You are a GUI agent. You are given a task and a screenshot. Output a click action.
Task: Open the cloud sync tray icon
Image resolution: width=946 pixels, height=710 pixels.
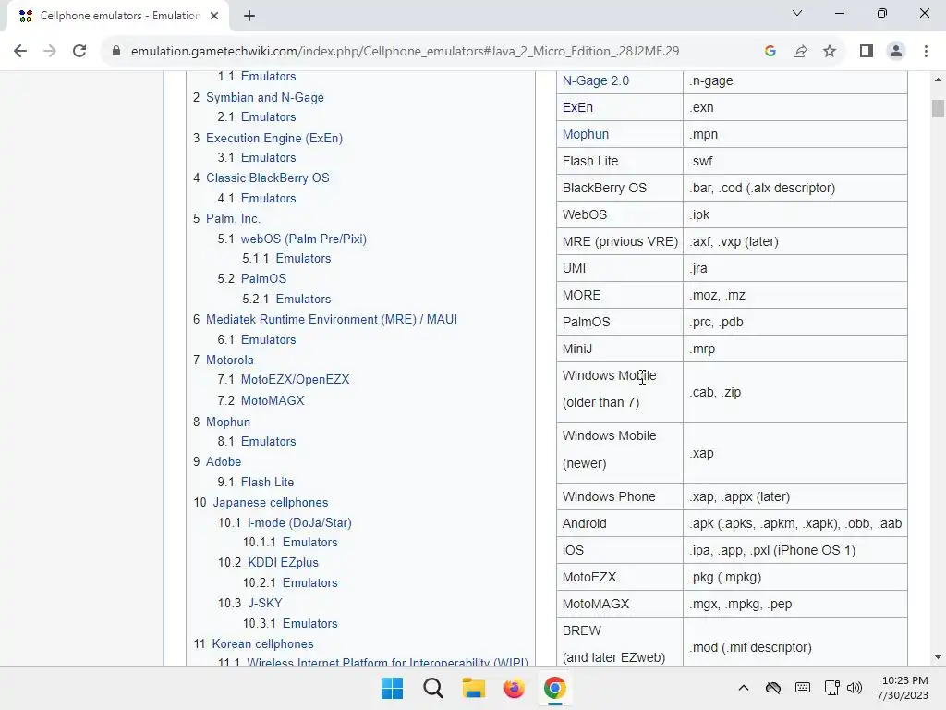click(x=773, y=688)
